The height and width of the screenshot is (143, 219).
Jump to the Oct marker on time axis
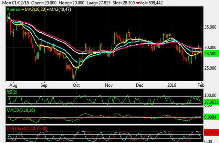click(x=76, y=85)
